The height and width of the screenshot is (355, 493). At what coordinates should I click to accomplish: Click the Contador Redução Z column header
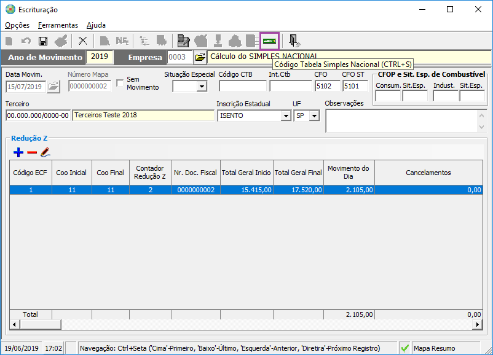[x=150, y=173]
